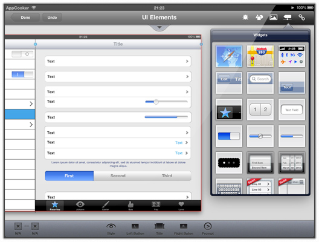Select the Second segment
This screenshot has width=319, height=242.
[x=118, y=176]
